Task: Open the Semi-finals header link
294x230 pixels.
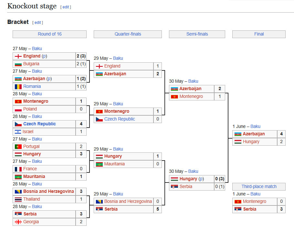Action: 197,34
